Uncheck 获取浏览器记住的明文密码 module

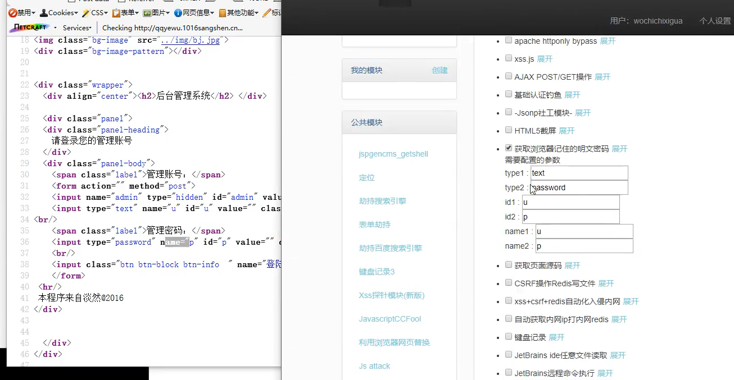point(508,148)
